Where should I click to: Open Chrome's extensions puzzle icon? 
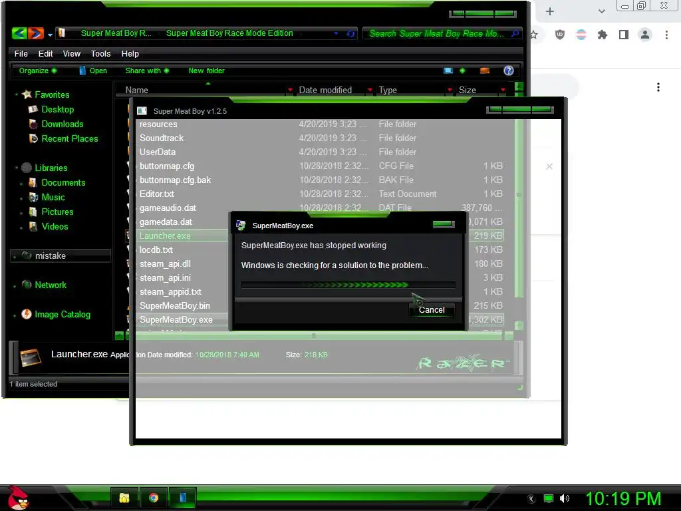tap(603, 35)
